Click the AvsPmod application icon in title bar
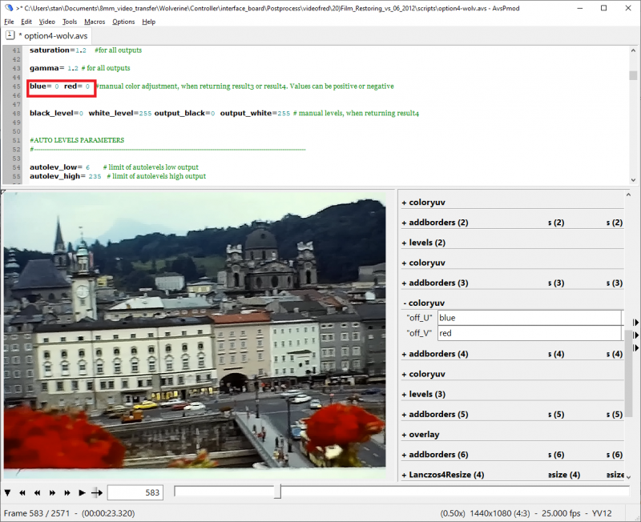The width and height of the screenshot is (641, 522). 9,8
